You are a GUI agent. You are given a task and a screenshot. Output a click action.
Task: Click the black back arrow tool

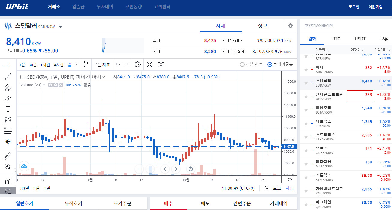(x=8, y=141)
